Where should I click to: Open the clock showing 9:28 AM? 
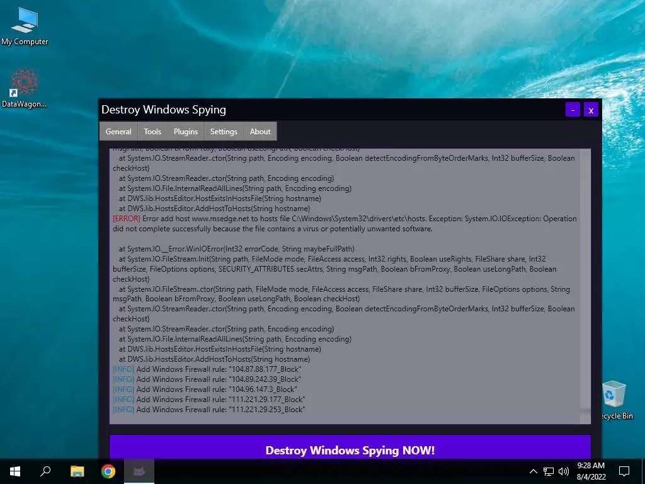591,471
